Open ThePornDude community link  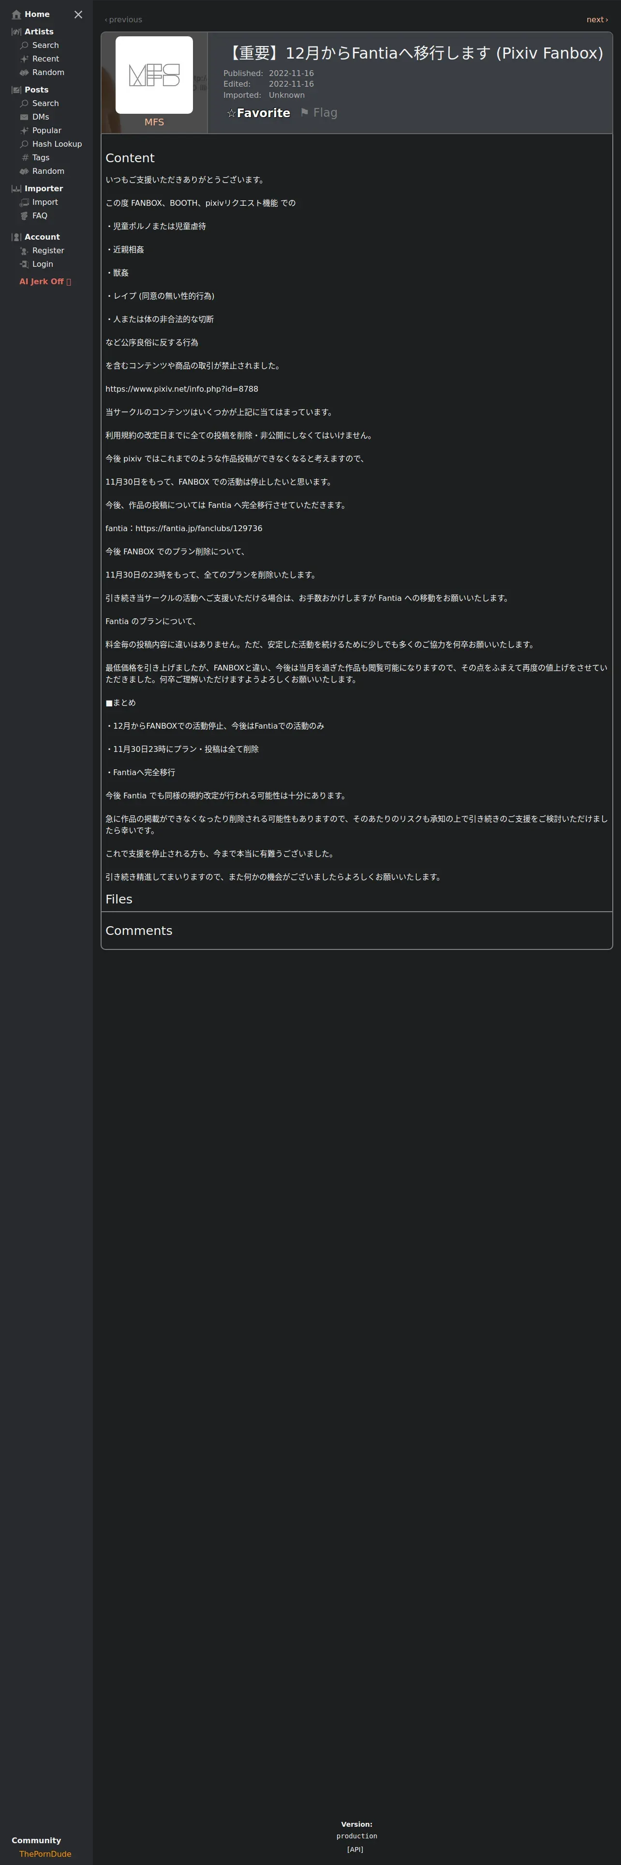(45, 1854)
